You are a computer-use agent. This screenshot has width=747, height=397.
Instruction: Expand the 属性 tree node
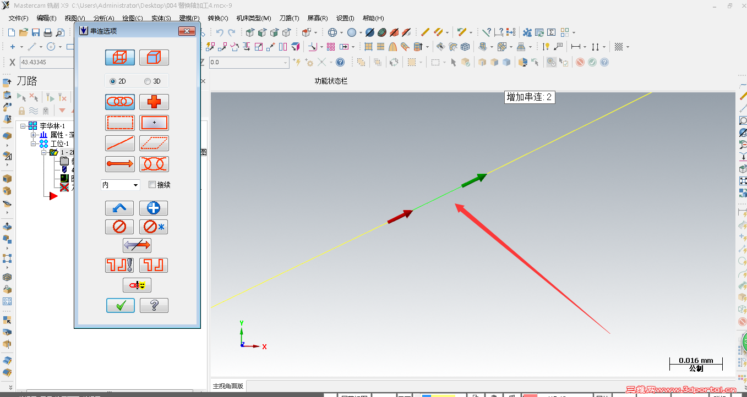[x=33, y=135]
